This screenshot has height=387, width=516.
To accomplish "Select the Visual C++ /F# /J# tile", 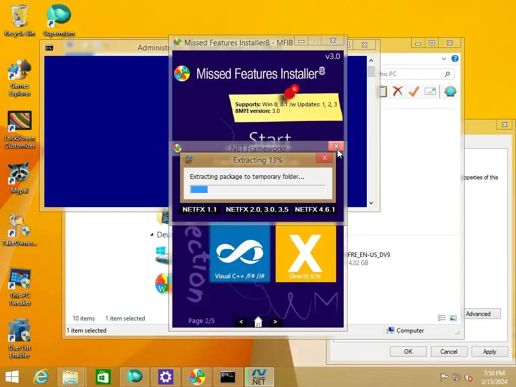I will tap(239, 253).
